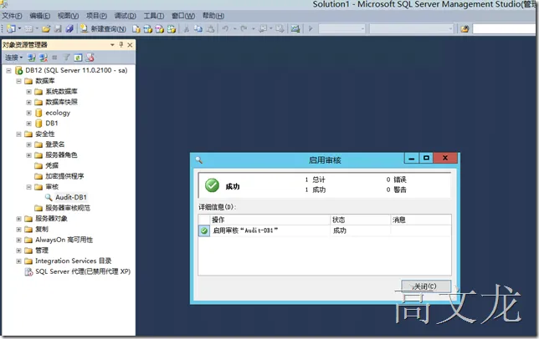Click the Stop icon in Object Explorer toolbar
The height and width of the screenshot is (339, 539).
pos(54,58)
